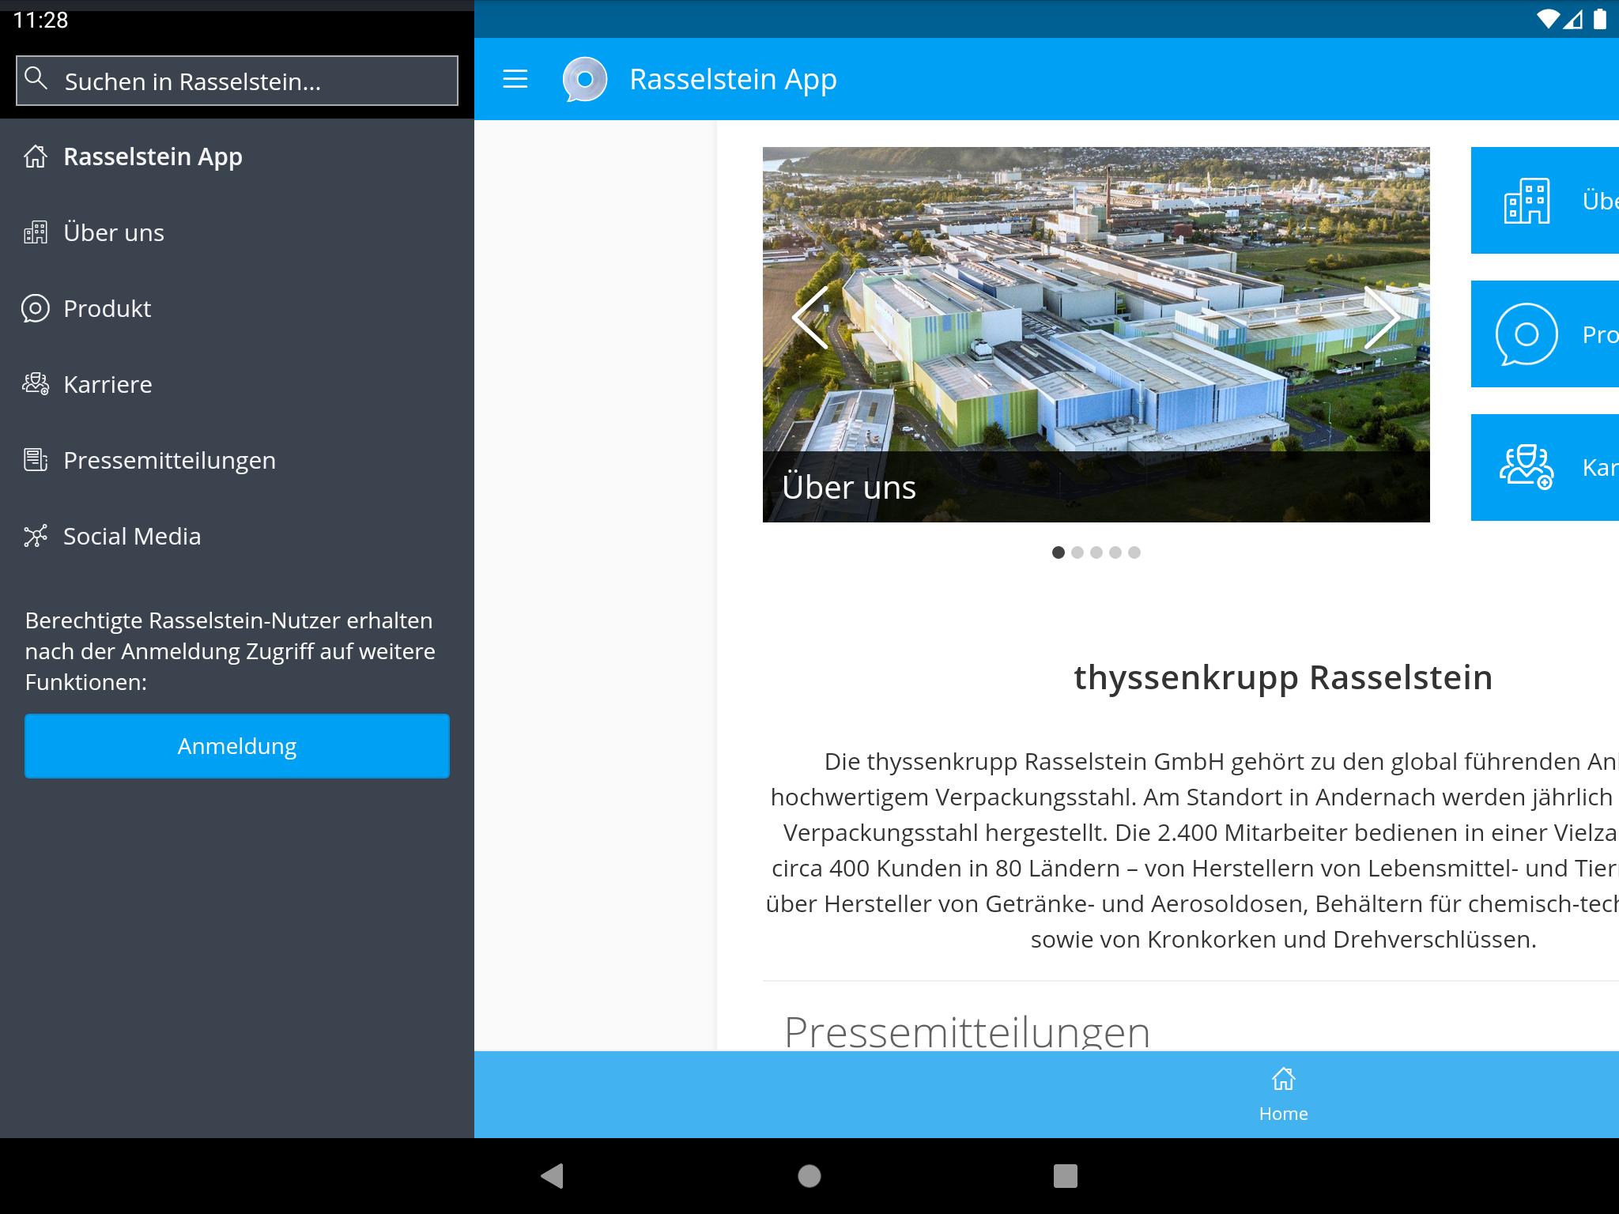The height and width of the screenshot is (1214, 1619).
Task: Click the Über uns caption on carousel
Action: pyautogui.click(x=849, y=488)
